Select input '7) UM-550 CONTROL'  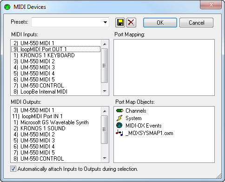[56, 86]
